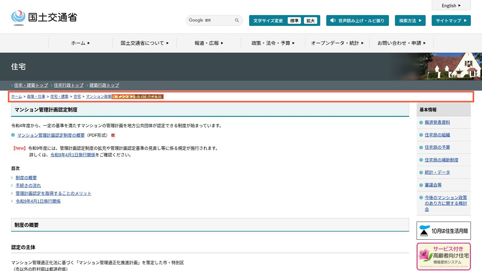Open 今後のマンション政策のあり方に関する検討会 link

pyautogui.click(x=446, y=203)
